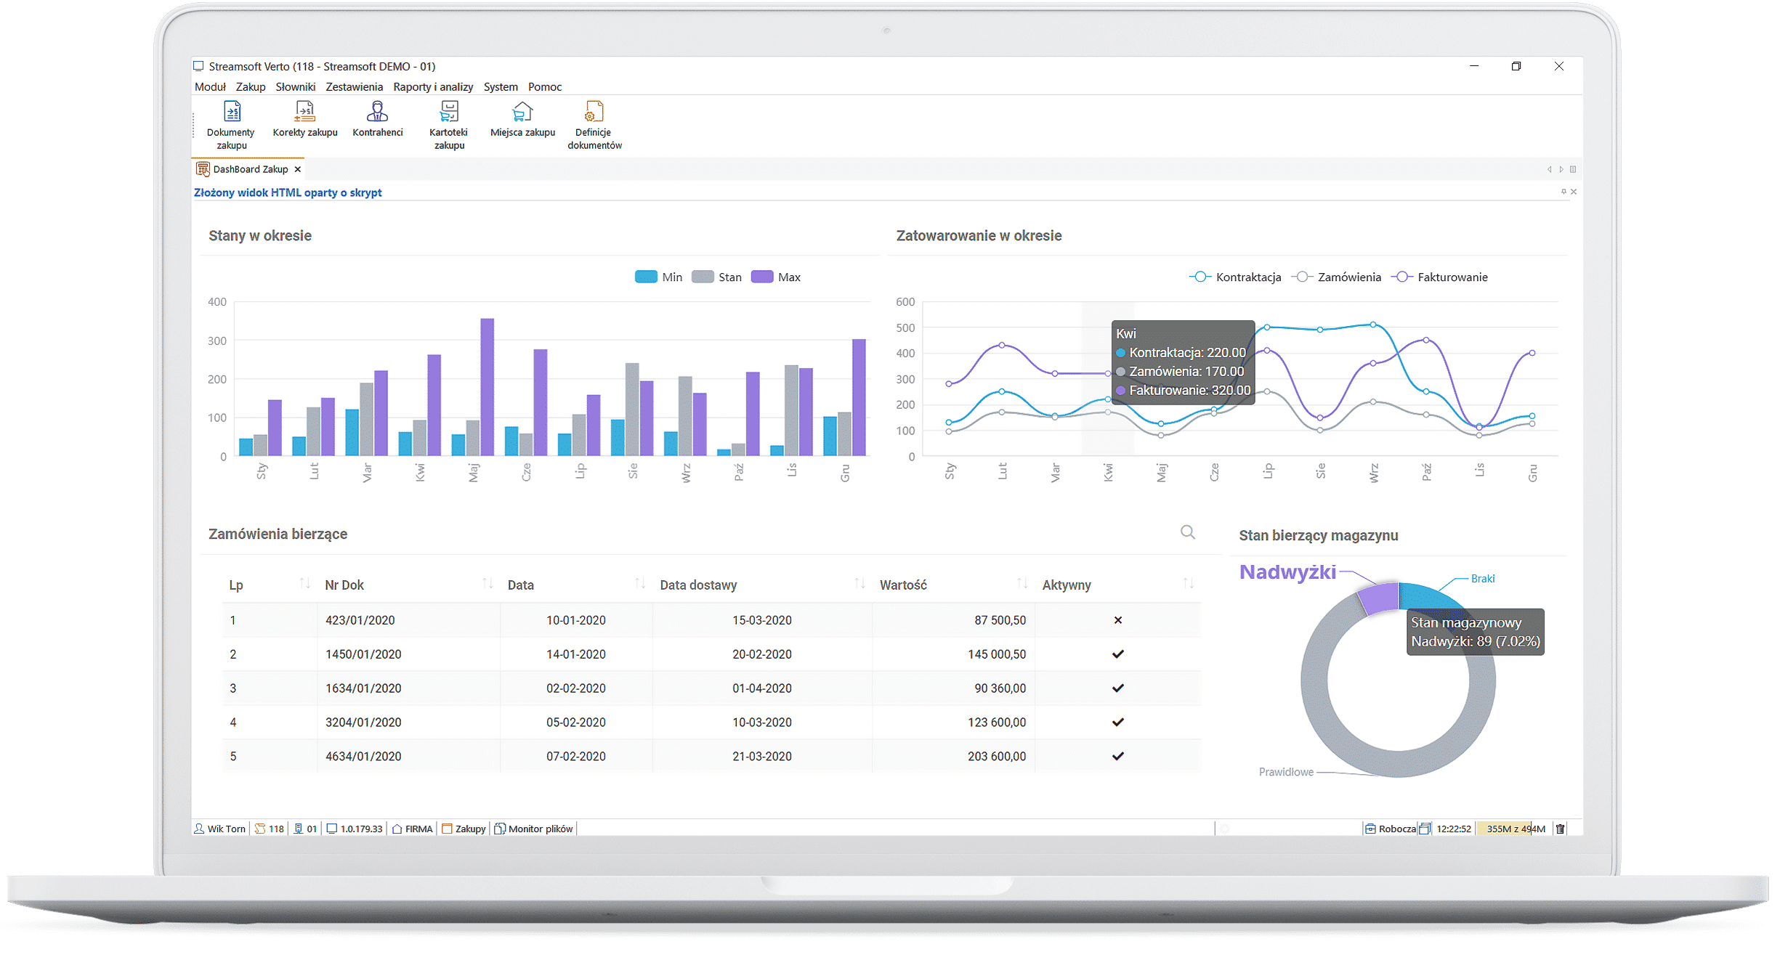Viewport: 1780px width, 968px height.
Task: Toggle the Max series in the legend
Action: pos(775,277)
